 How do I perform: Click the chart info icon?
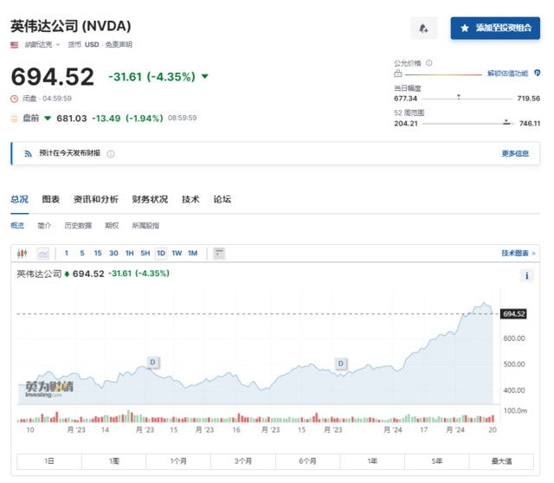(x=527, y=275)
